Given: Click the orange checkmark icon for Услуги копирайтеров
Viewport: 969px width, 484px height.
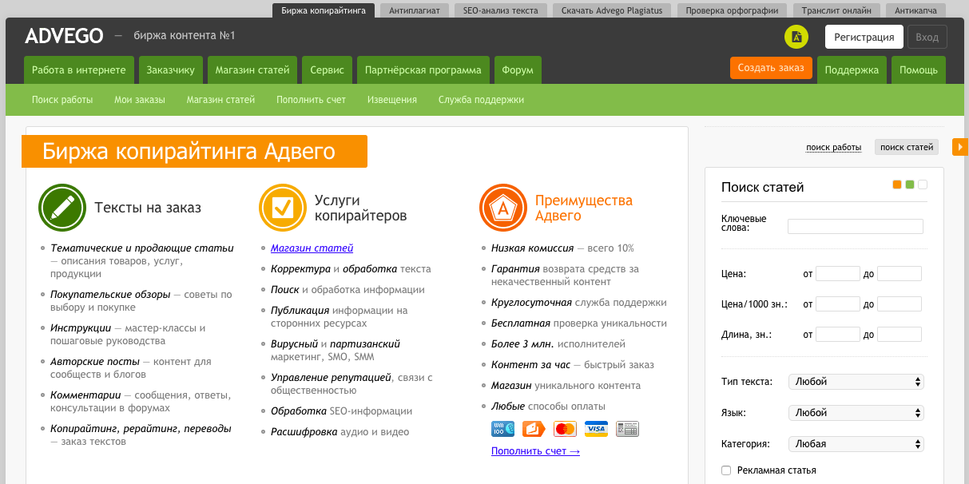Looking at the screenshot, I should point(283,208).
